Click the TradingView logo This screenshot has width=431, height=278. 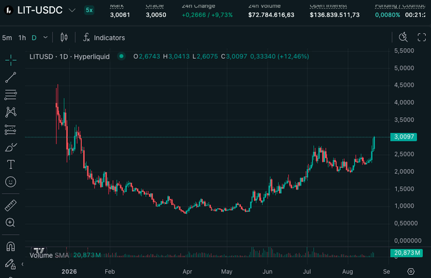(39, 251)
